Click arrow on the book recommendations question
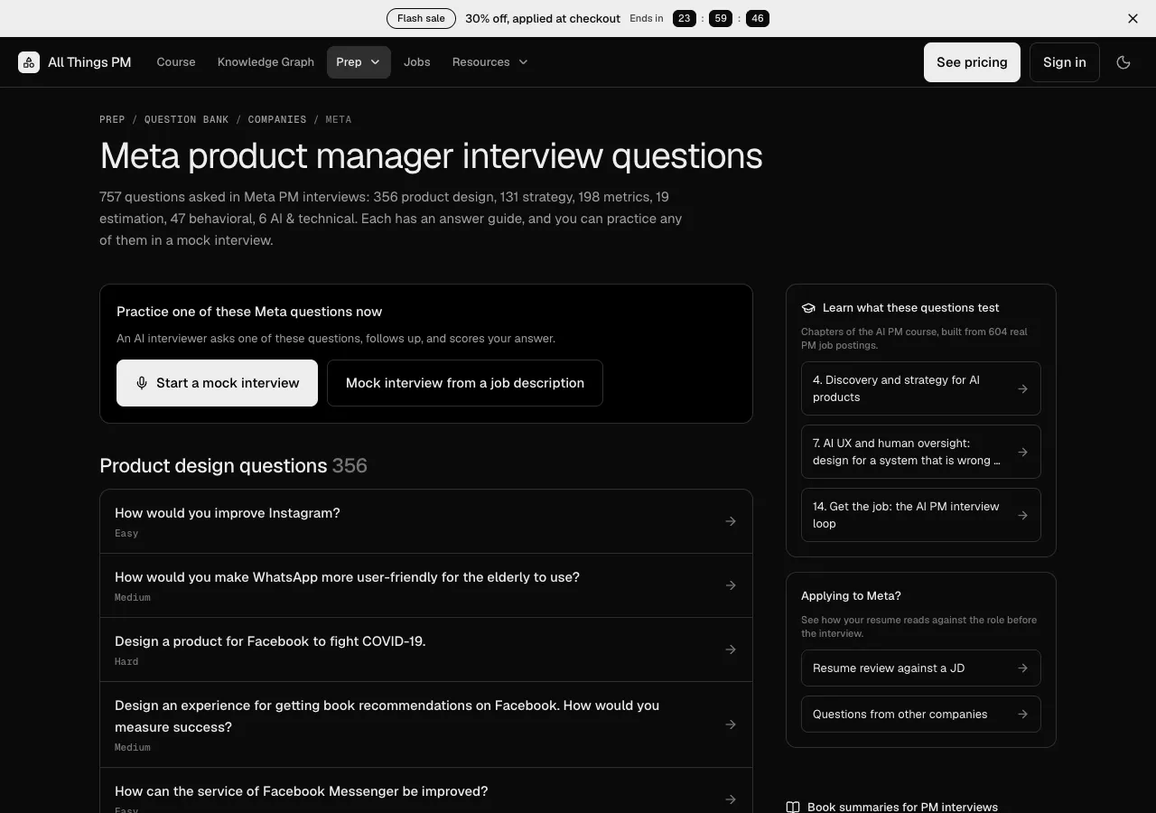Viewport: 1156px width, 813px height. click(x=731, y=724)
